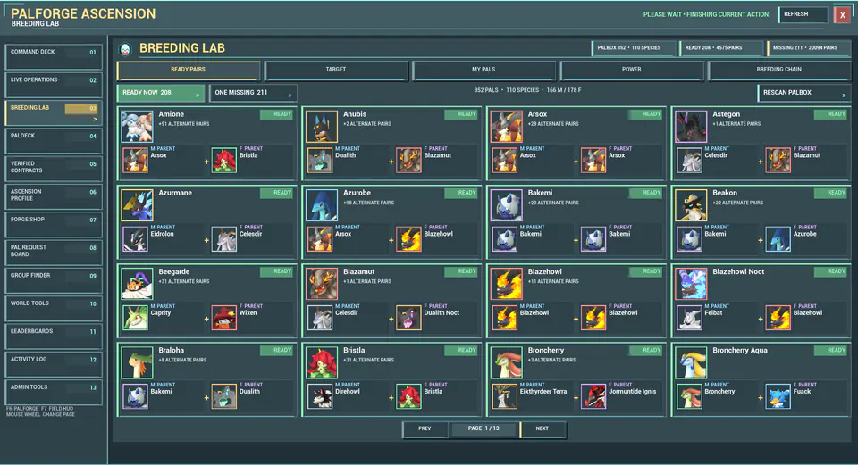Image resolution: width=858 pixels, height=465 pixels.
Task: Open Group Finder in the sidebar
Action: pos(54,279)
